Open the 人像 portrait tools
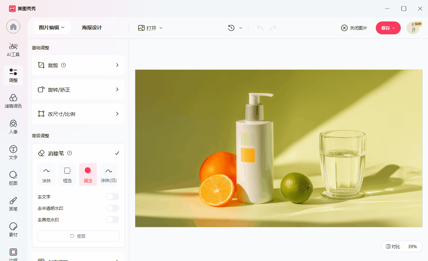 point(13,127)
